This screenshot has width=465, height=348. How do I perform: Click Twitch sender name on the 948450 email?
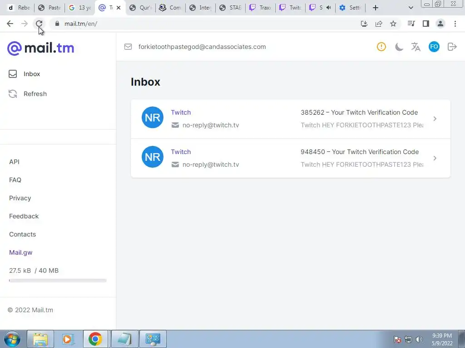181,152
